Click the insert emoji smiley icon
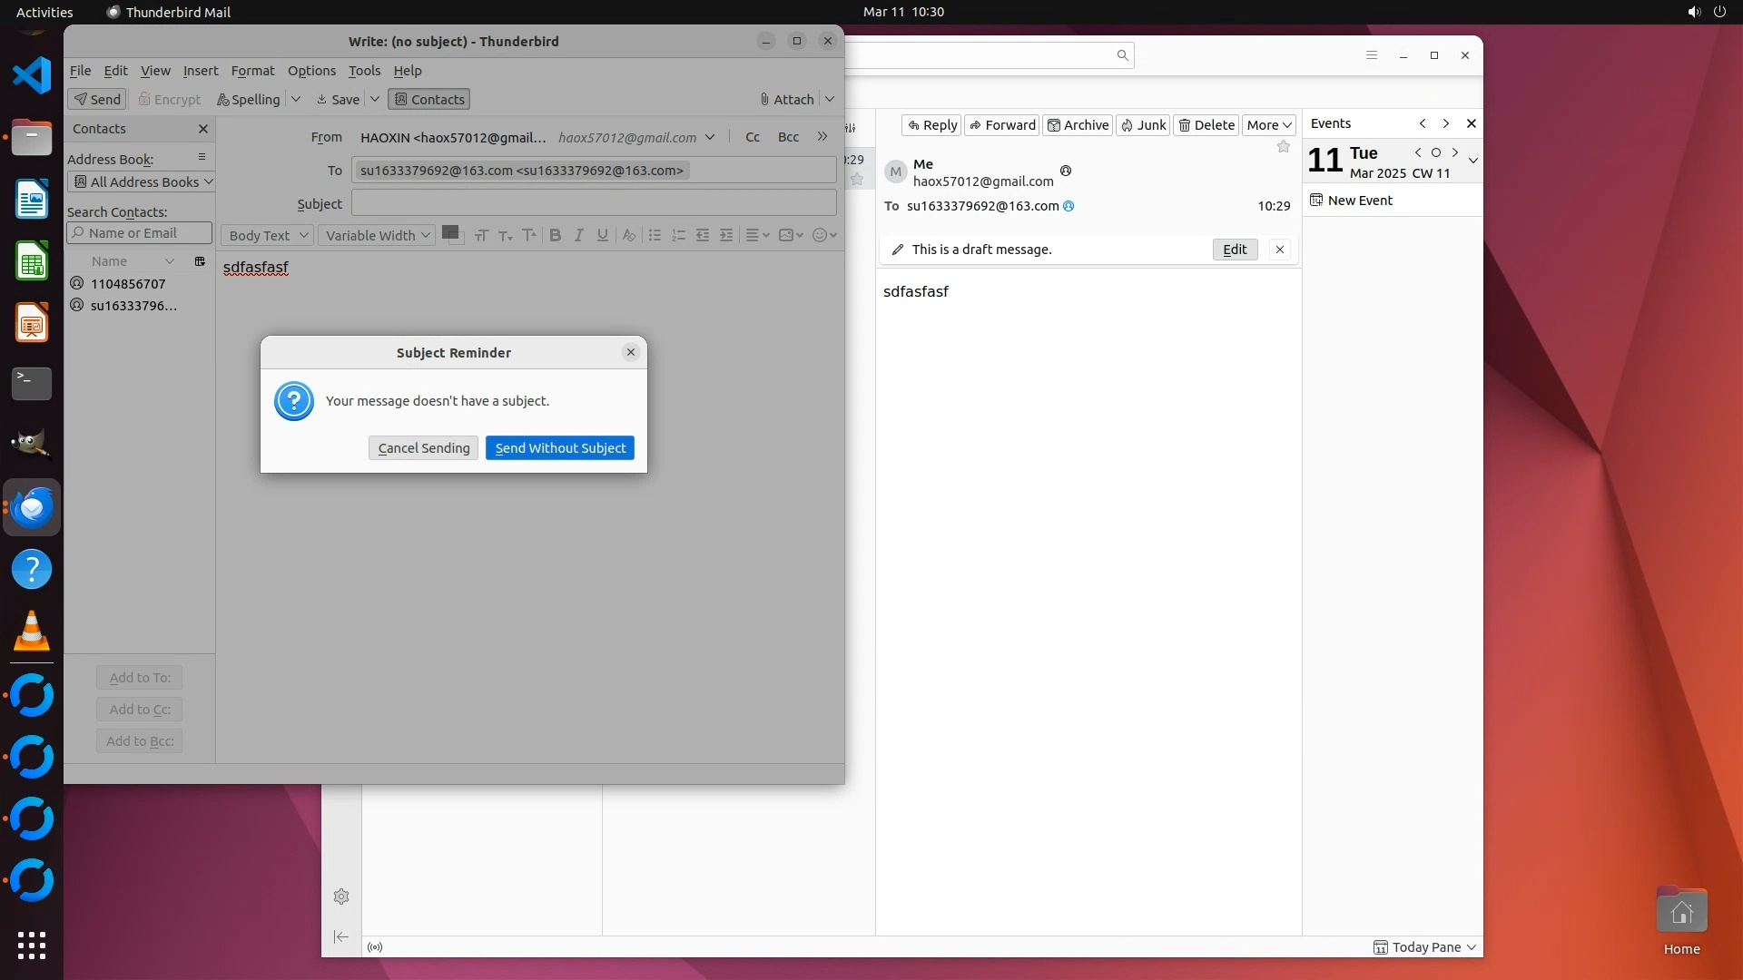Screen dimensions: 1743x980 click(820, 235)
